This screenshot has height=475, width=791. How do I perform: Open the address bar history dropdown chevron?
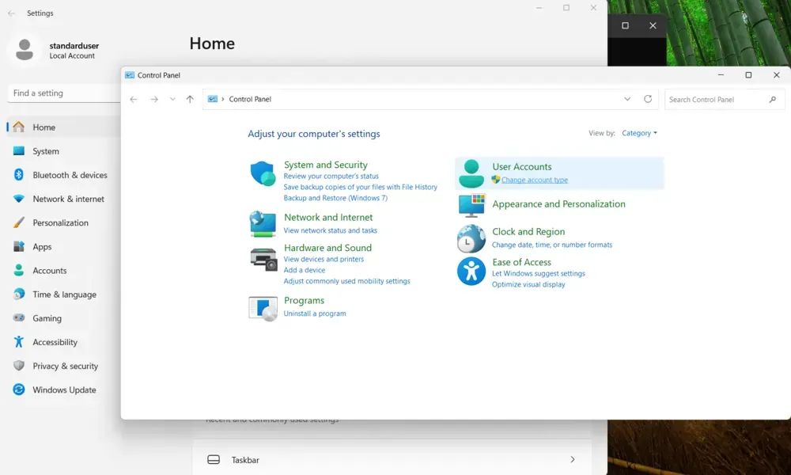pyautogui.click(x=627, y=99)
